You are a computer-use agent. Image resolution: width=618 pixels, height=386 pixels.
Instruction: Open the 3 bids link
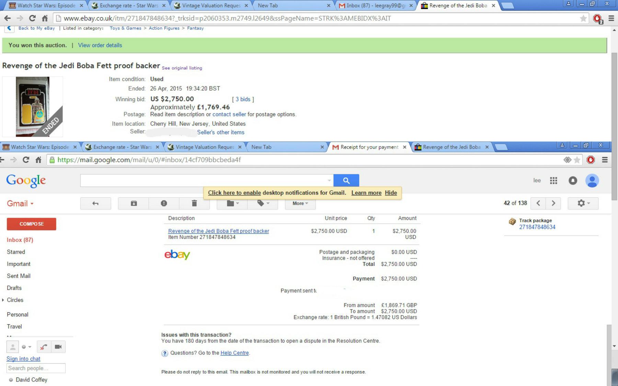coord(243,99)
